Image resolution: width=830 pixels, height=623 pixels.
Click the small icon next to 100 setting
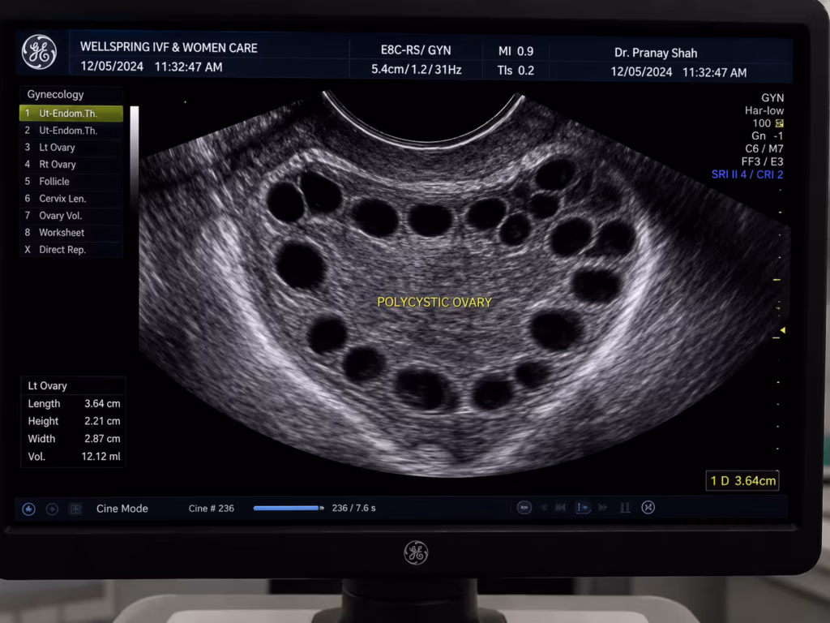[779, 123]
